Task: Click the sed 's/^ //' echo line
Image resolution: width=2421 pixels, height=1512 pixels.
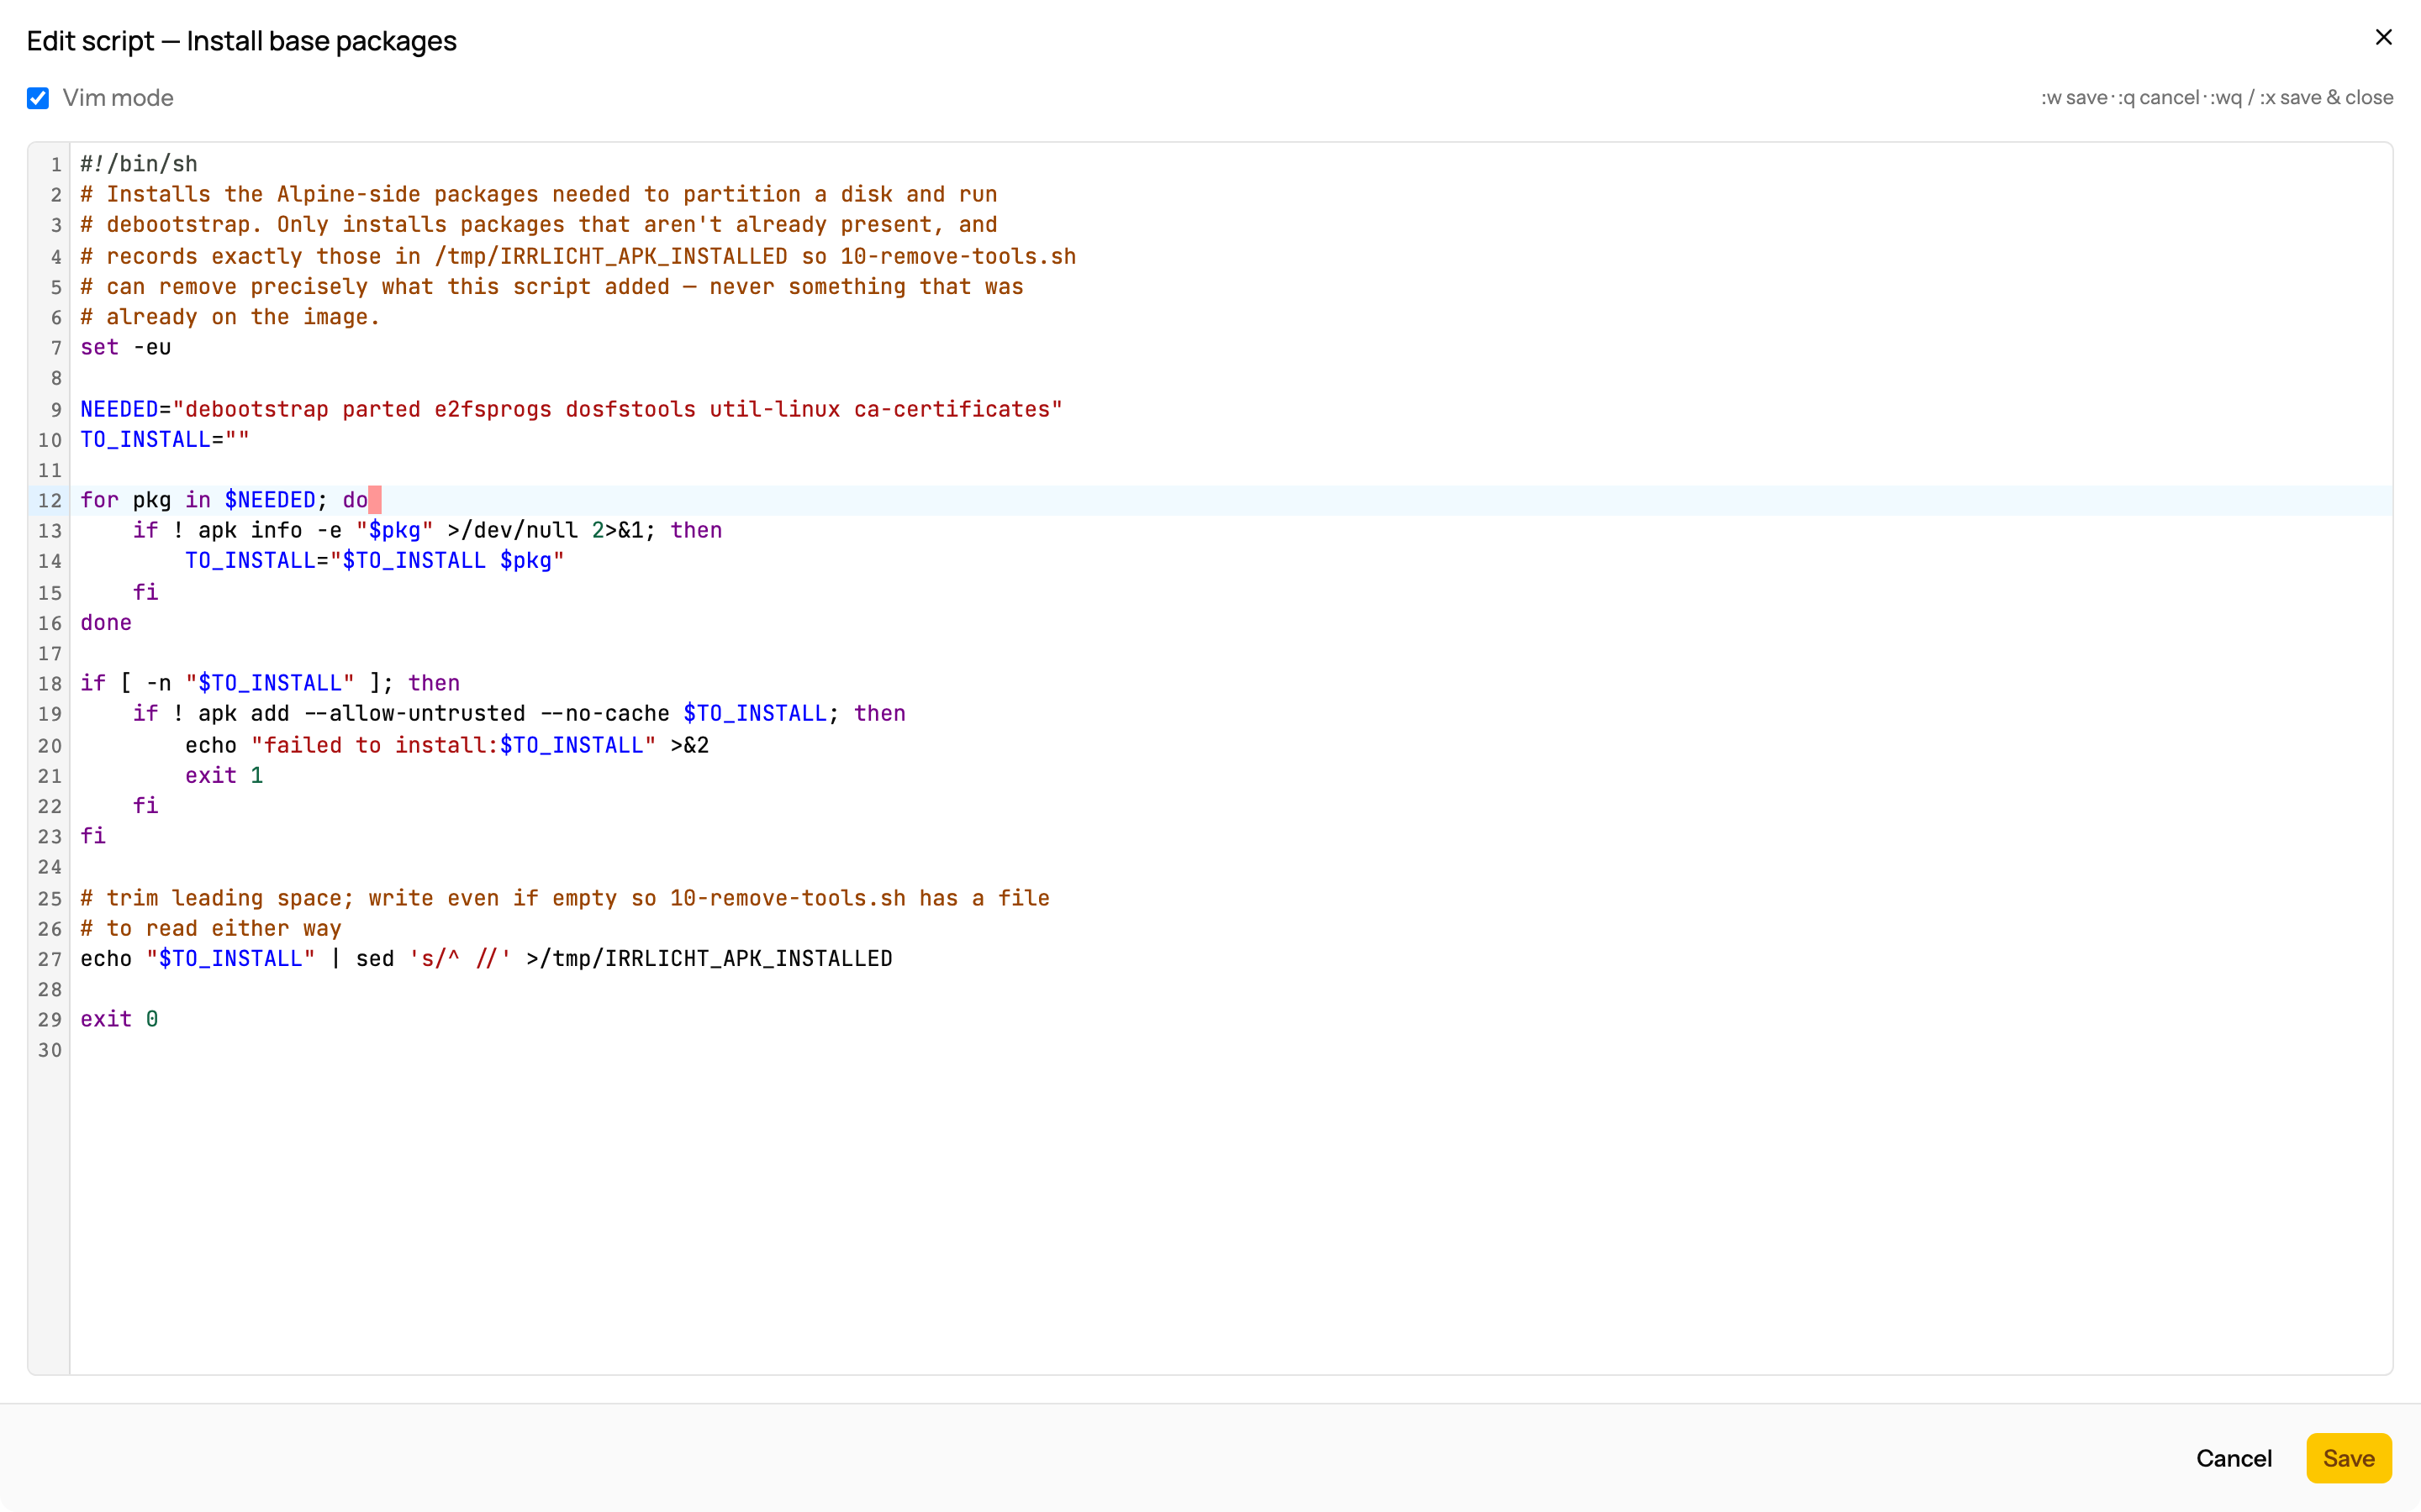Action: click(x=486, y=958)
